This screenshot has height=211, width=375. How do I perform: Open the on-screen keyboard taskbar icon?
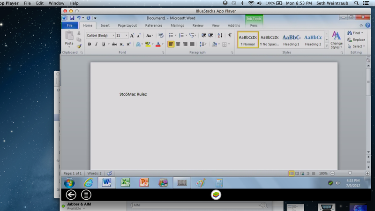coord(182,183)
